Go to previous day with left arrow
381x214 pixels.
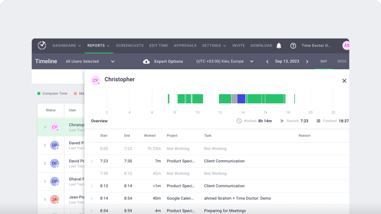point(267,62)
